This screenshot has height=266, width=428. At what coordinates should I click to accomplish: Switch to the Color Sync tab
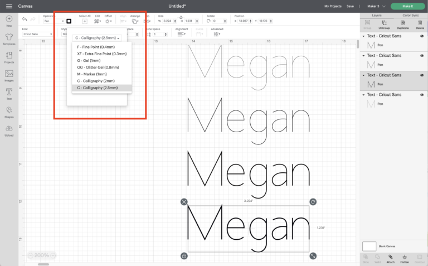[x=410, y=15]
